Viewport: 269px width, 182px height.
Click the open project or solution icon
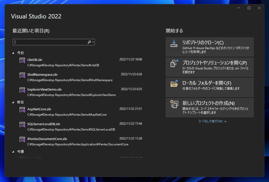174,64
